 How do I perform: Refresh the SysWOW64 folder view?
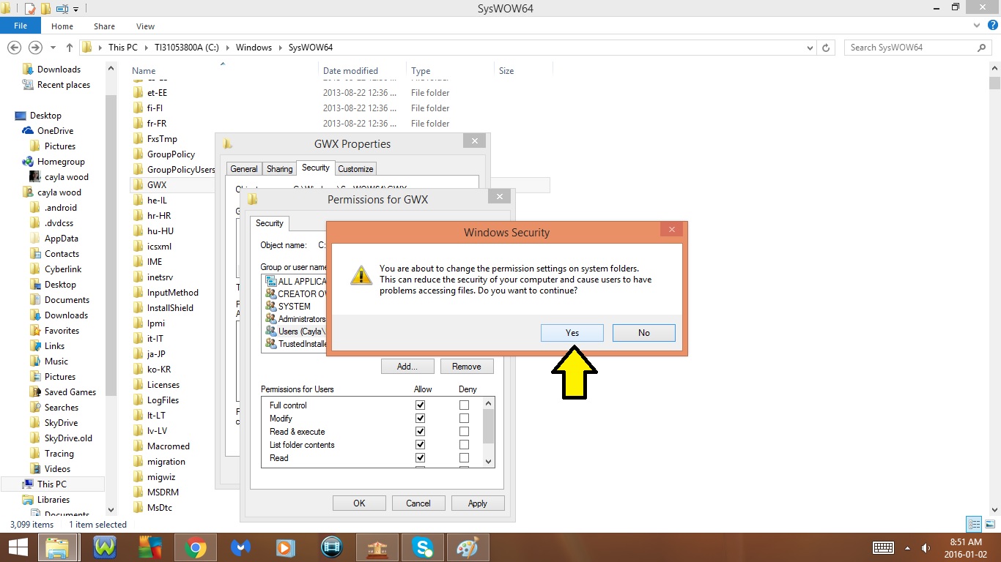pos(827,48)
